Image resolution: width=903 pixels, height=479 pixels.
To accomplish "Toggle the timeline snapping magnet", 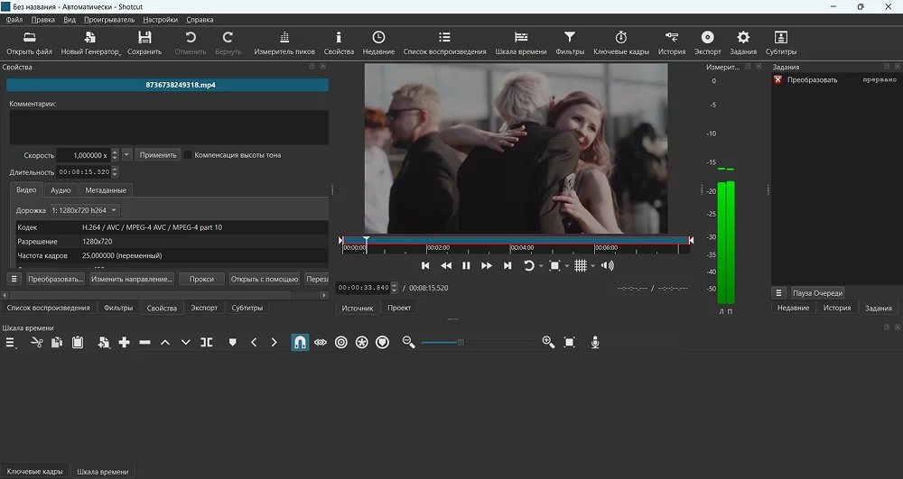I will tap(300, 343).
